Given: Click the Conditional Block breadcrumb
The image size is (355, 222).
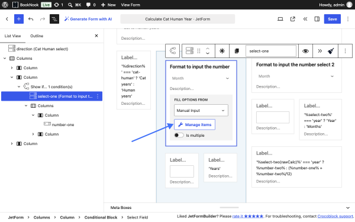Looking at the screenshot, I should click(x=101, y=217).
